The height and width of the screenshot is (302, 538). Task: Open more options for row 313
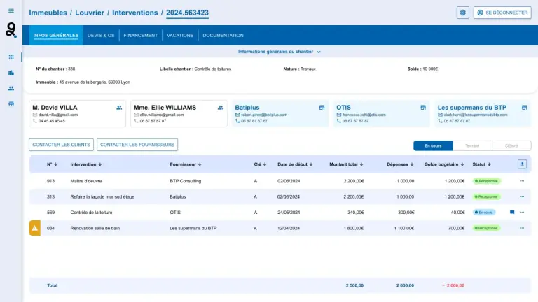click(522, 197)
